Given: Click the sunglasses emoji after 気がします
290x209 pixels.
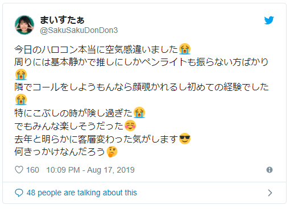Looking at the screenshot, I should [185, 139].
